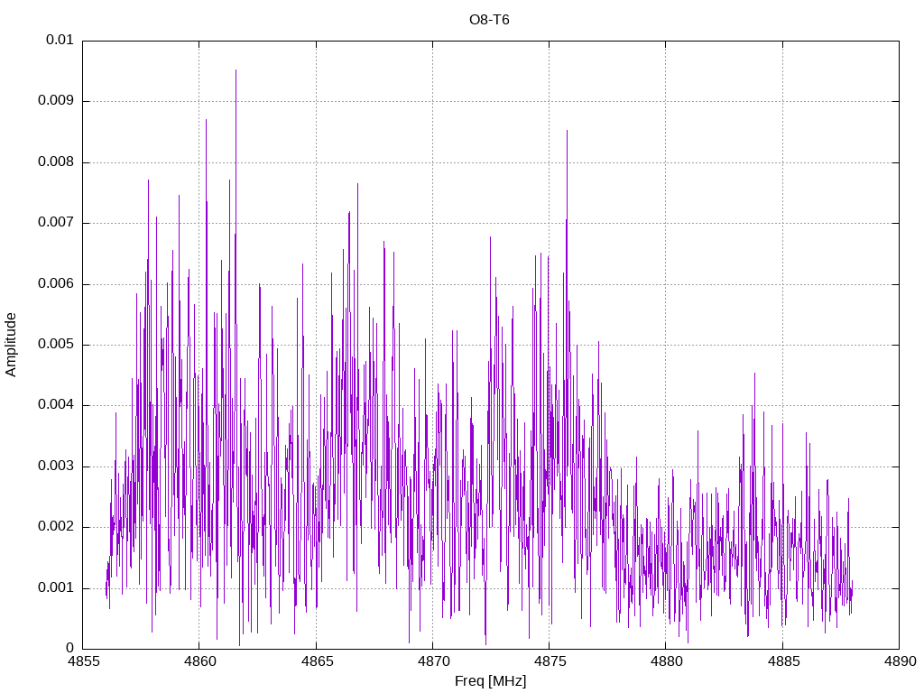The image size is (924, 693).
Task: Click the plot title O8-T6
Action: point(489,20)
